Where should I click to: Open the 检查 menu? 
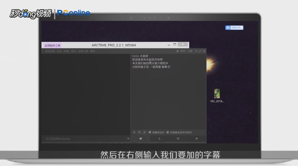[x=66, y=51]
